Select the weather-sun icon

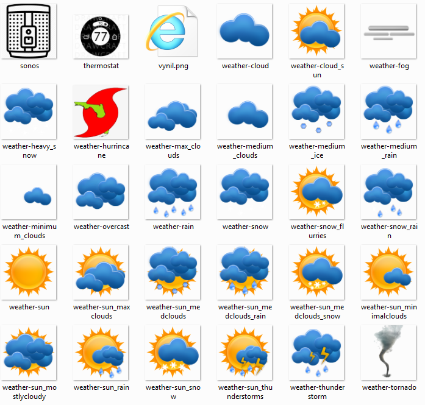[x=29, y=272]
